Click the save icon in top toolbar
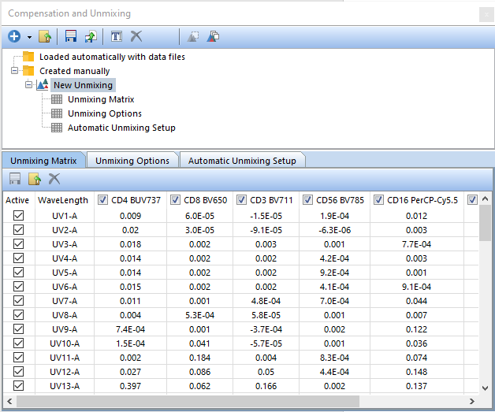This screenshot has height=412, width=495. (71, 36)
